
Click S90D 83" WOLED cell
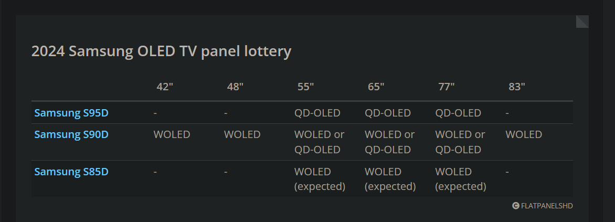(524, 134)
